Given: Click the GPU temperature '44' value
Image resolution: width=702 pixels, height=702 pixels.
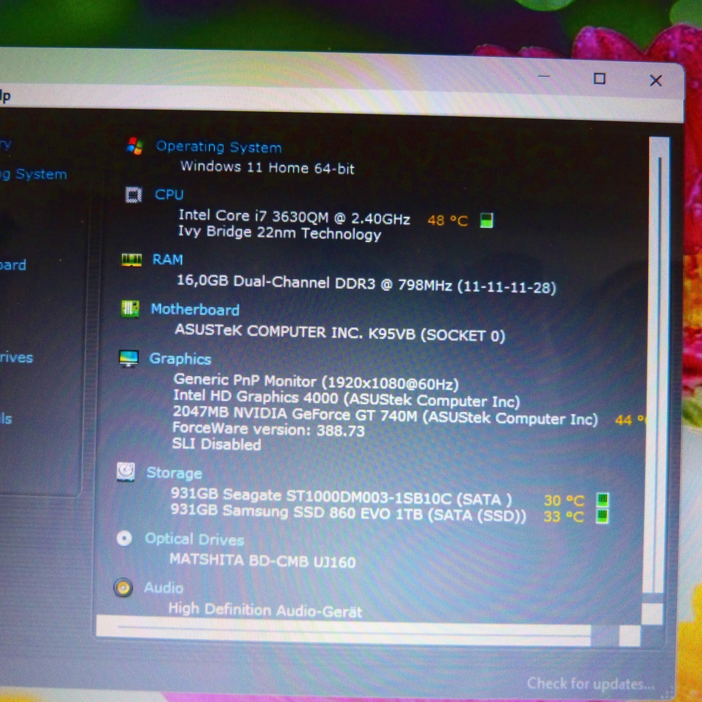Looking at the screenshot, I should (x=623, y=420).
